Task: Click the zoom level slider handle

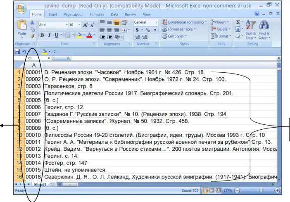Action: coord(261,190)
